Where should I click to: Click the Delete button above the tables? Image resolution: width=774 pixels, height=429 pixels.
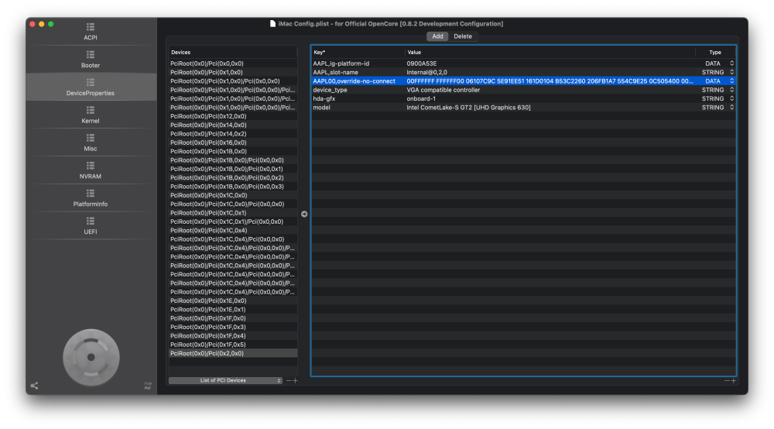463,36
